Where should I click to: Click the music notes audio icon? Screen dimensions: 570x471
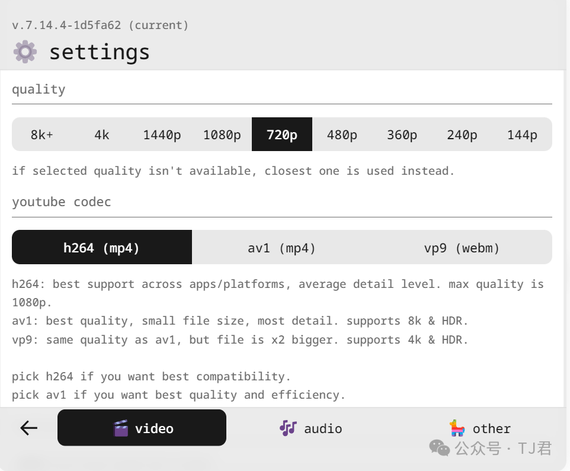click(x=288, y=428)
